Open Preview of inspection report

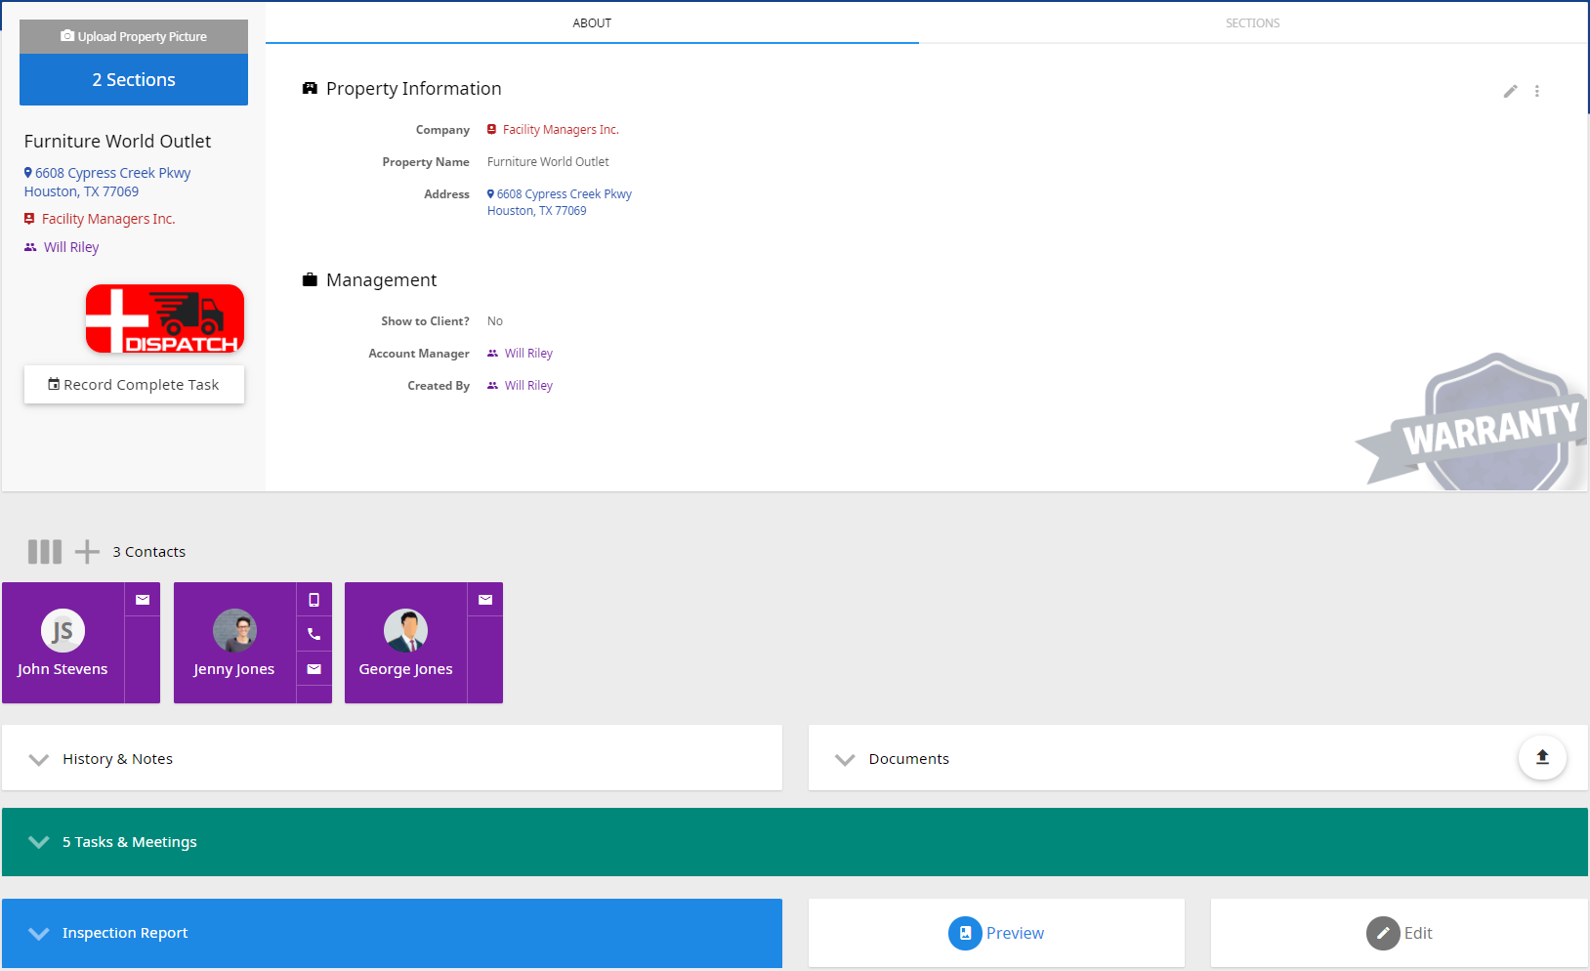pos(996,933)
